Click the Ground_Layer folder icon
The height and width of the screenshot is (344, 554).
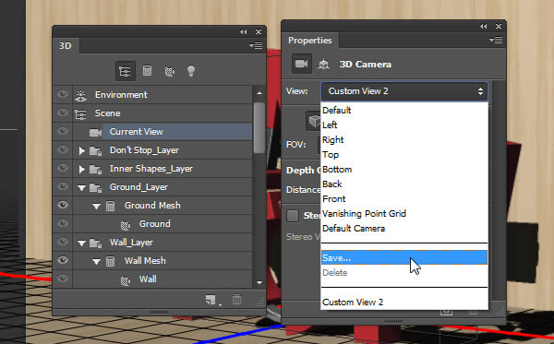tap(96, 188)
